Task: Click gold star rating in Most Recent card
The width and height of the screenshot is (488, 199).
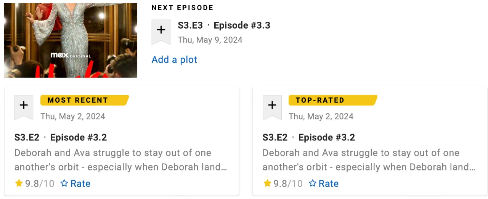Action: tap(19, 183)
